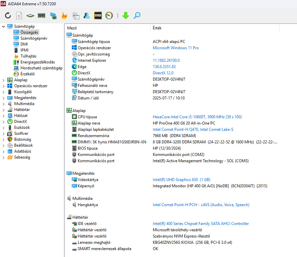Click the BIOS típusa chip icon

(x=74, y=148)
